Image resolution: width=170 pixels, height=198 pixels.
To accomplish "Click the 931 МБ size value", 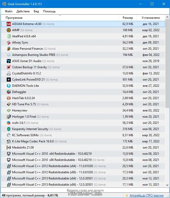I will [128, 80].
